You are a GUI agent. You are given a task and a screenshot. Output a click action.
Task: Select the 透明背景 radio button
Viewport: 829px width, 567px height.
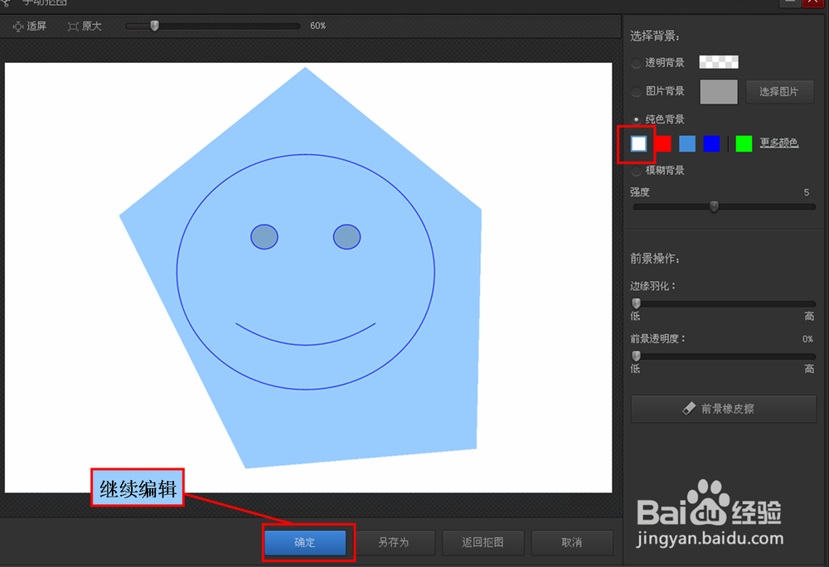tap(636, 62)
